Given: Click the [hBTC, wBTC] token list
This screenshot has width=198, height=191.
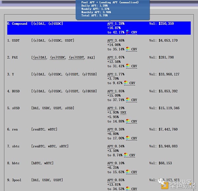Looking at the screenshot, I should coord(42,163).
